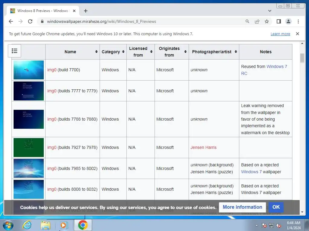
Task: Open the green builds 7927 to 7978 thumbnail
Action: pos(29,147)
